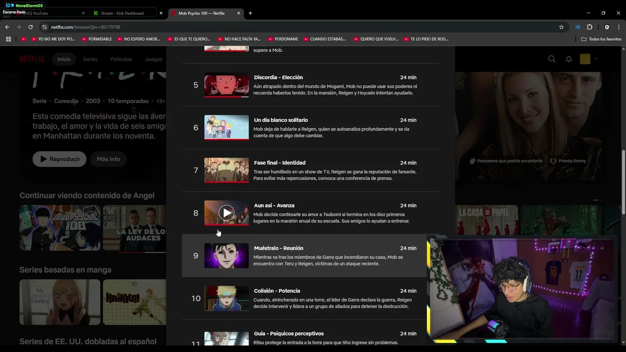Open Netflix search magnifier icon
The width and height of the screenshot is (626, 352).
click(552, 59)
